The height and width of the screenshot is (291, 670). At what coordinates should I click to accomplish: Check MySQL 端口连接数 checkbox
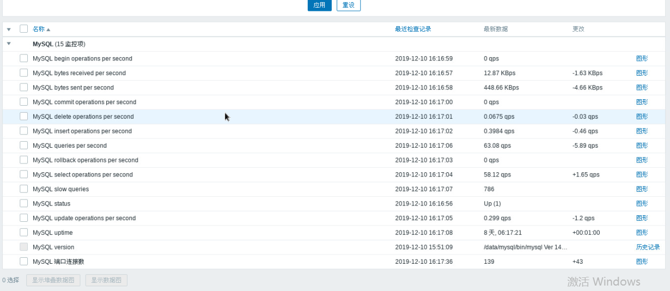[x=23, y=262]
